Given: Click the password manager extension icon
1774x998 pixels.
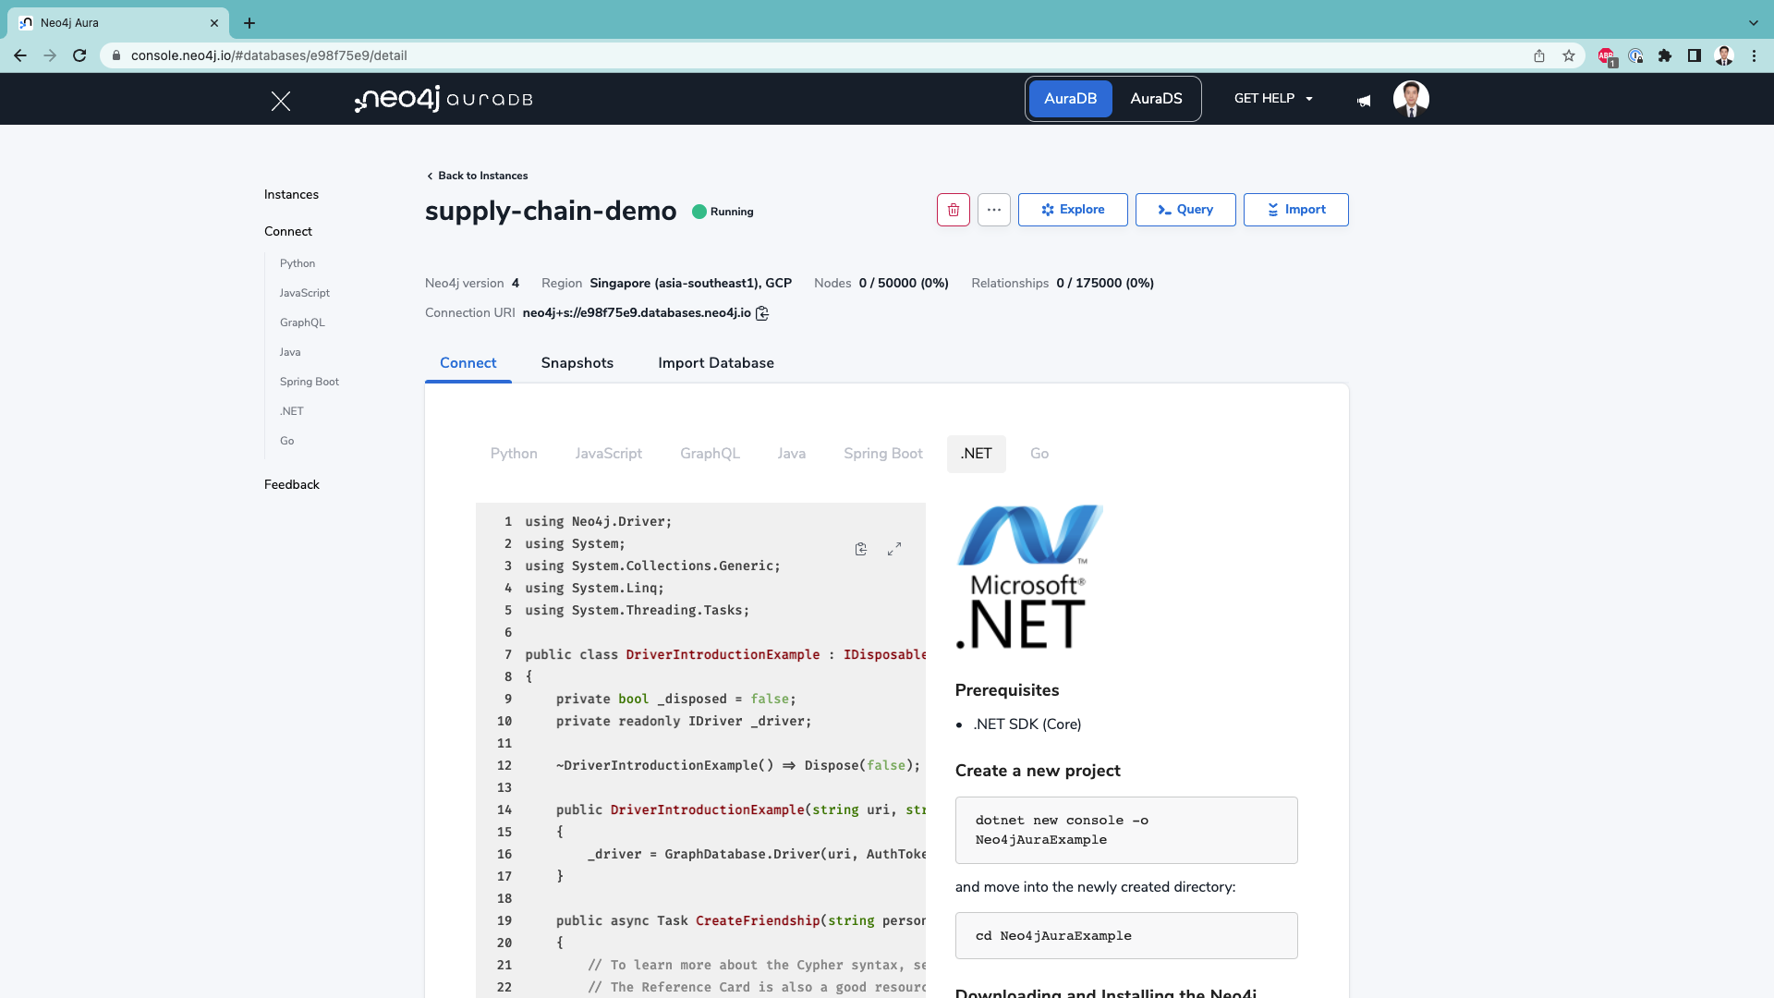Looking at the screenshot, I should coord(1635,55).
